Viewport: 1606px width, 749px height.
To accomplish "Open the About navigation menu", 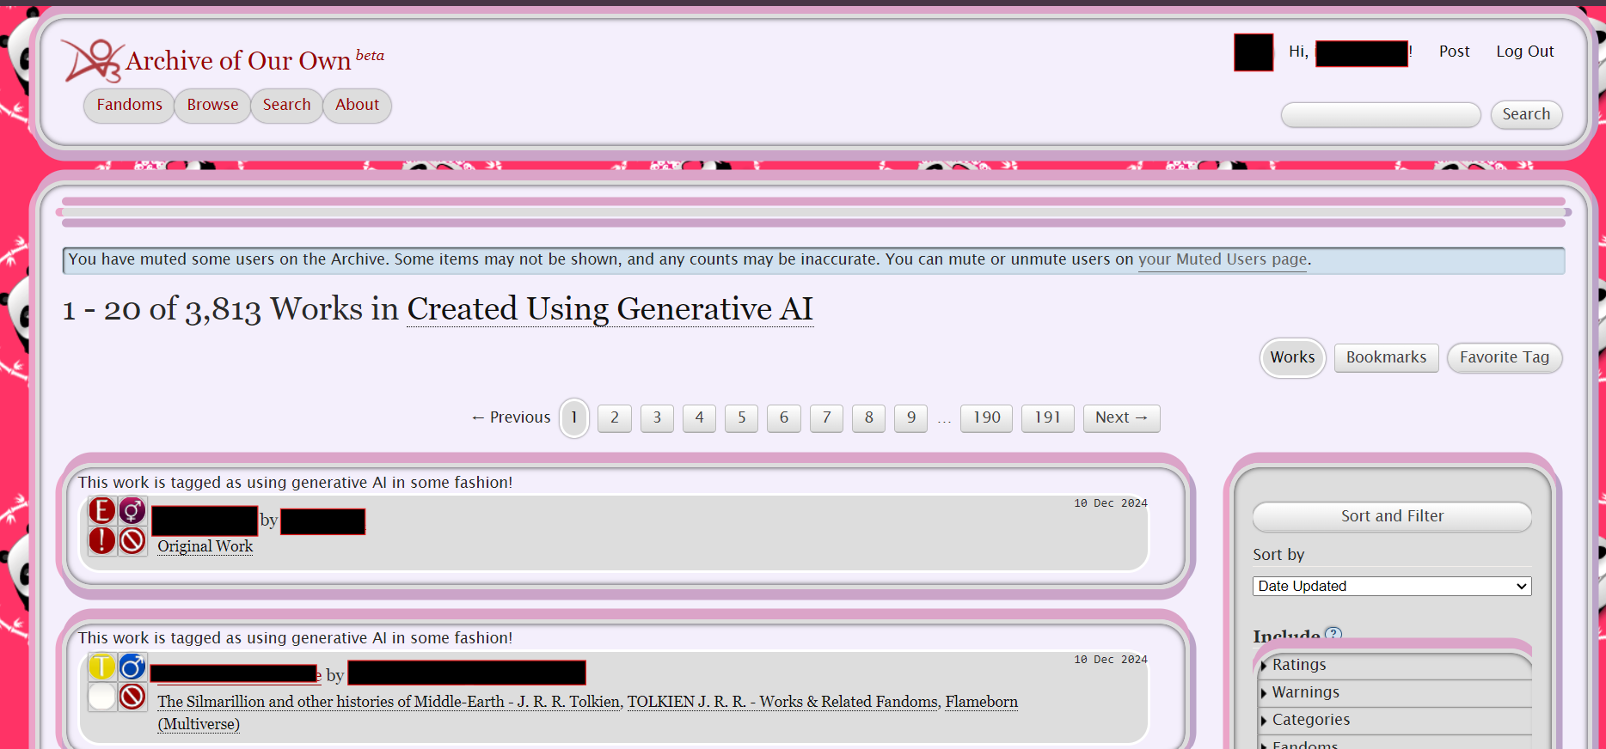I will pyautogui.click(x=357, y=106).
